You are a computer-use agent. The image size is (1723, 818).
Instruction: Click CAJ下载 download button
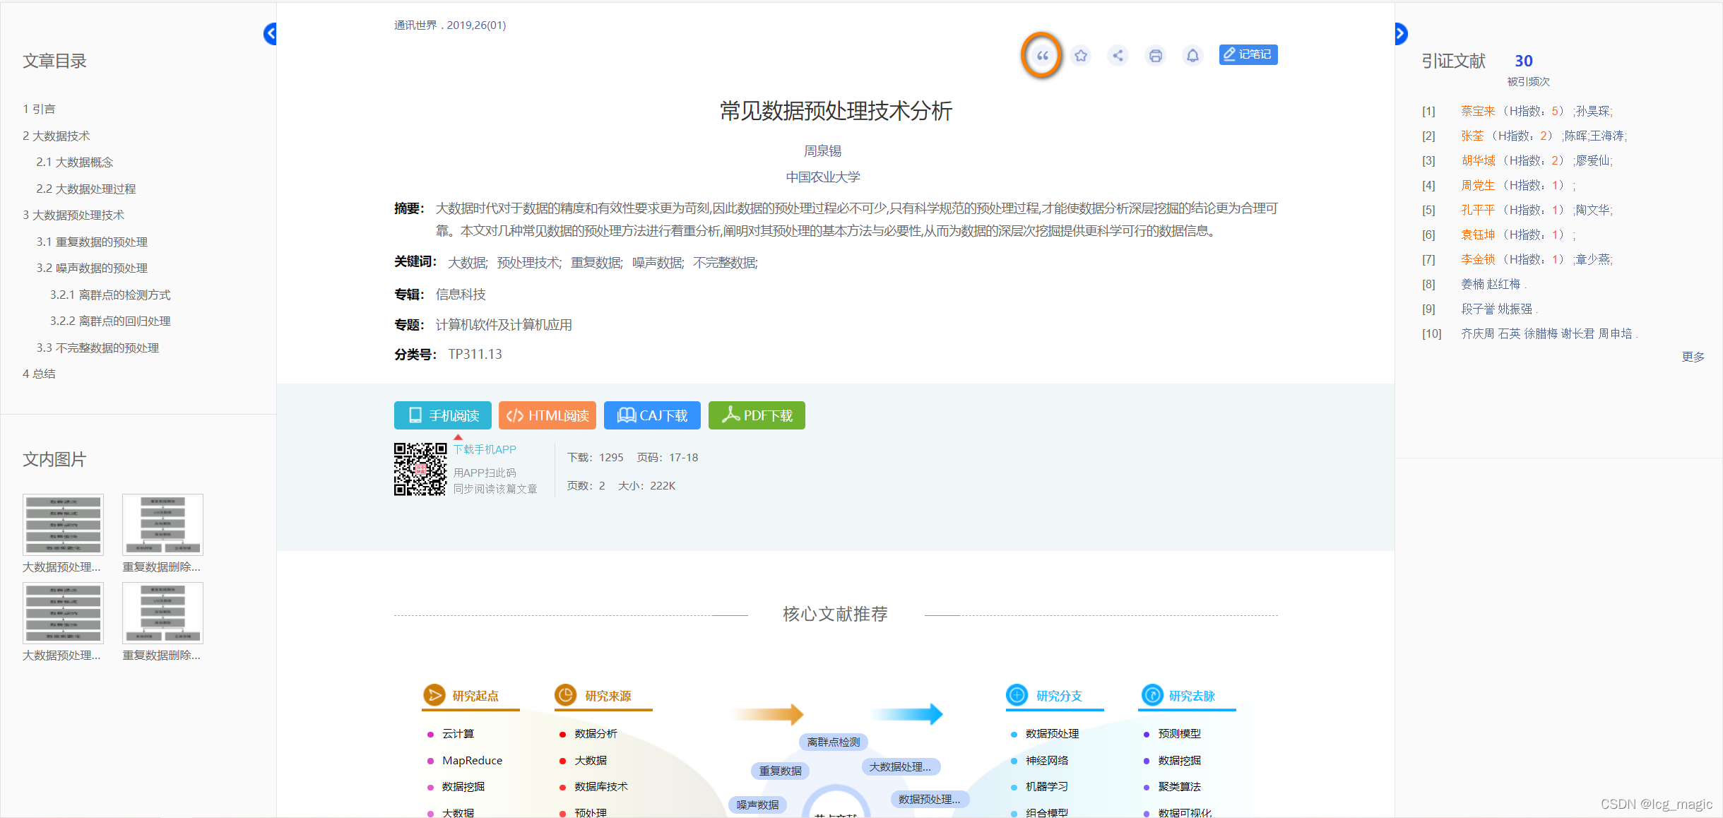coord(651,415)
